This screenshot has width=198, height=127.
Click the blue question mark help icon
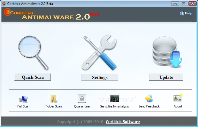pyautogui.click(x=182, y=14)
